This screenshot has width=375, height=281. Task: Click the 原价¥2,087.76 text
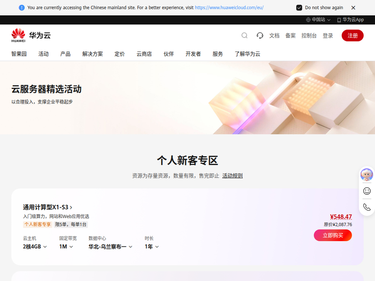[337, 225]
